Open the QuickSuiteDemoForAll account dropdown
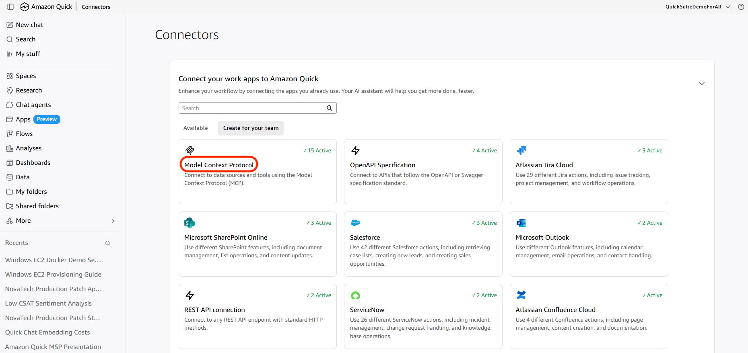This screenshot has height=353, width=748. [x=698, y=7]
